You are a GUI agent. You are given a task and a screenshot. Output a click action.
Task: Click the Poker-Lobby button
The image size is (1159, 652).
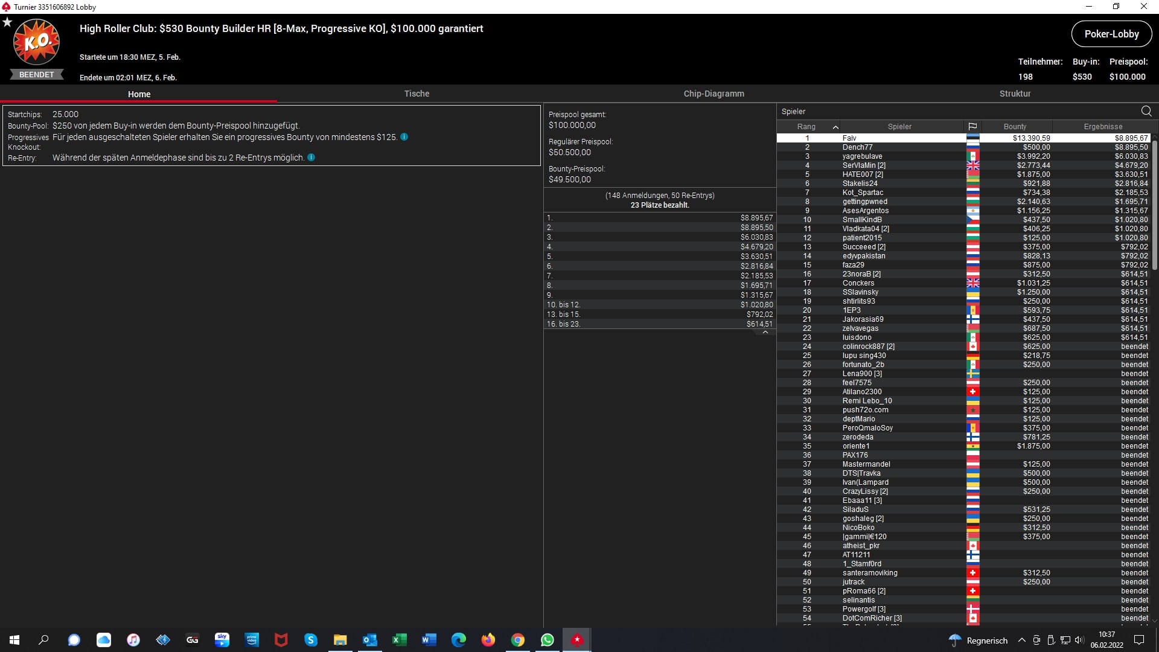[1111, 34]
